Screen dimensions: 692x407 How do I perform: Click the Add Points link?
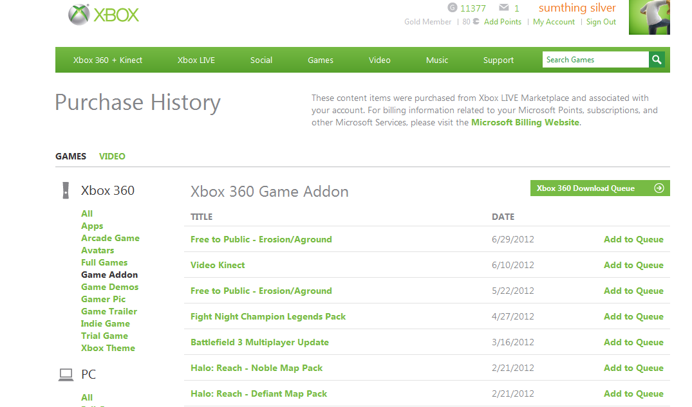pos(503,22)
